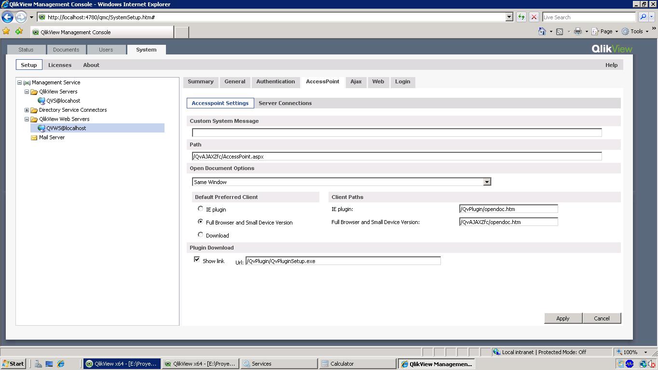This screenshot has height=370, width=658.
Task: Collapse the QlikView Servers tree node
Action: click(27, 92)
